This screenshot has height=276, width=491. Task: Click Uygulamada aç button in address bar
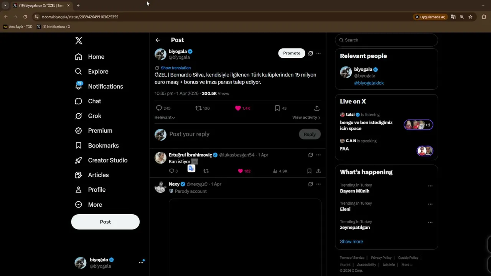430,17
